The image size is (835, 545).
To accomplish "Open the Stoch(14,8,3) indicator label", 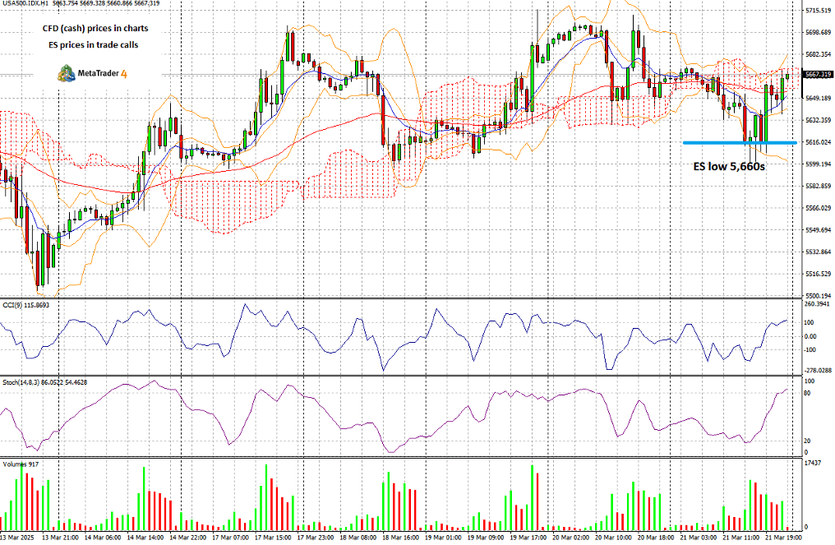I will click(44, 382).
